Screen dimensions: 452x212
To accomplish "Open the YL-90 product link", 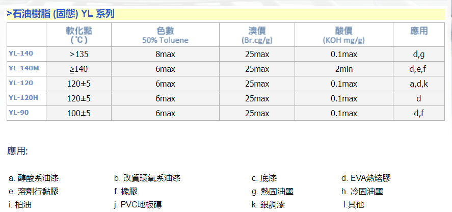I will point(19,112).
